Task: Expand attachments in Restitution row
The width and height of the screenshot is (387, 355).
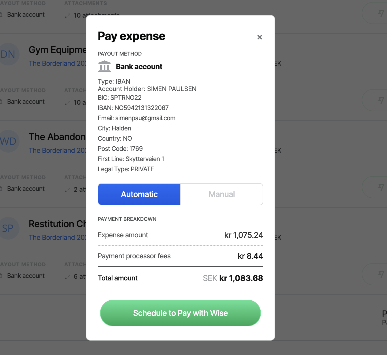Action: [x=75, y=277]
